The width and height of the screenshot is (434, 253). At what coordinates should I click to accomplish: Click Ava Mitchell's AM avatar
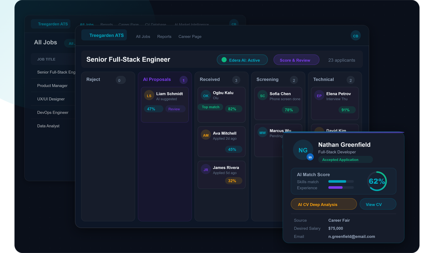click(206, 135)
